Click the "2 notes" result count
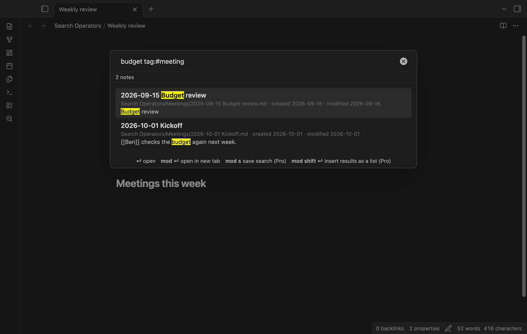Image resolution: width=527 pixels, height=334 pixels. [x=125, y=77]
